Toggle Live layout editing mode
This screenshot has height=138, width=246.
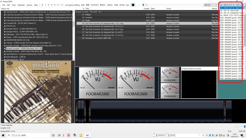click(72, 5)
